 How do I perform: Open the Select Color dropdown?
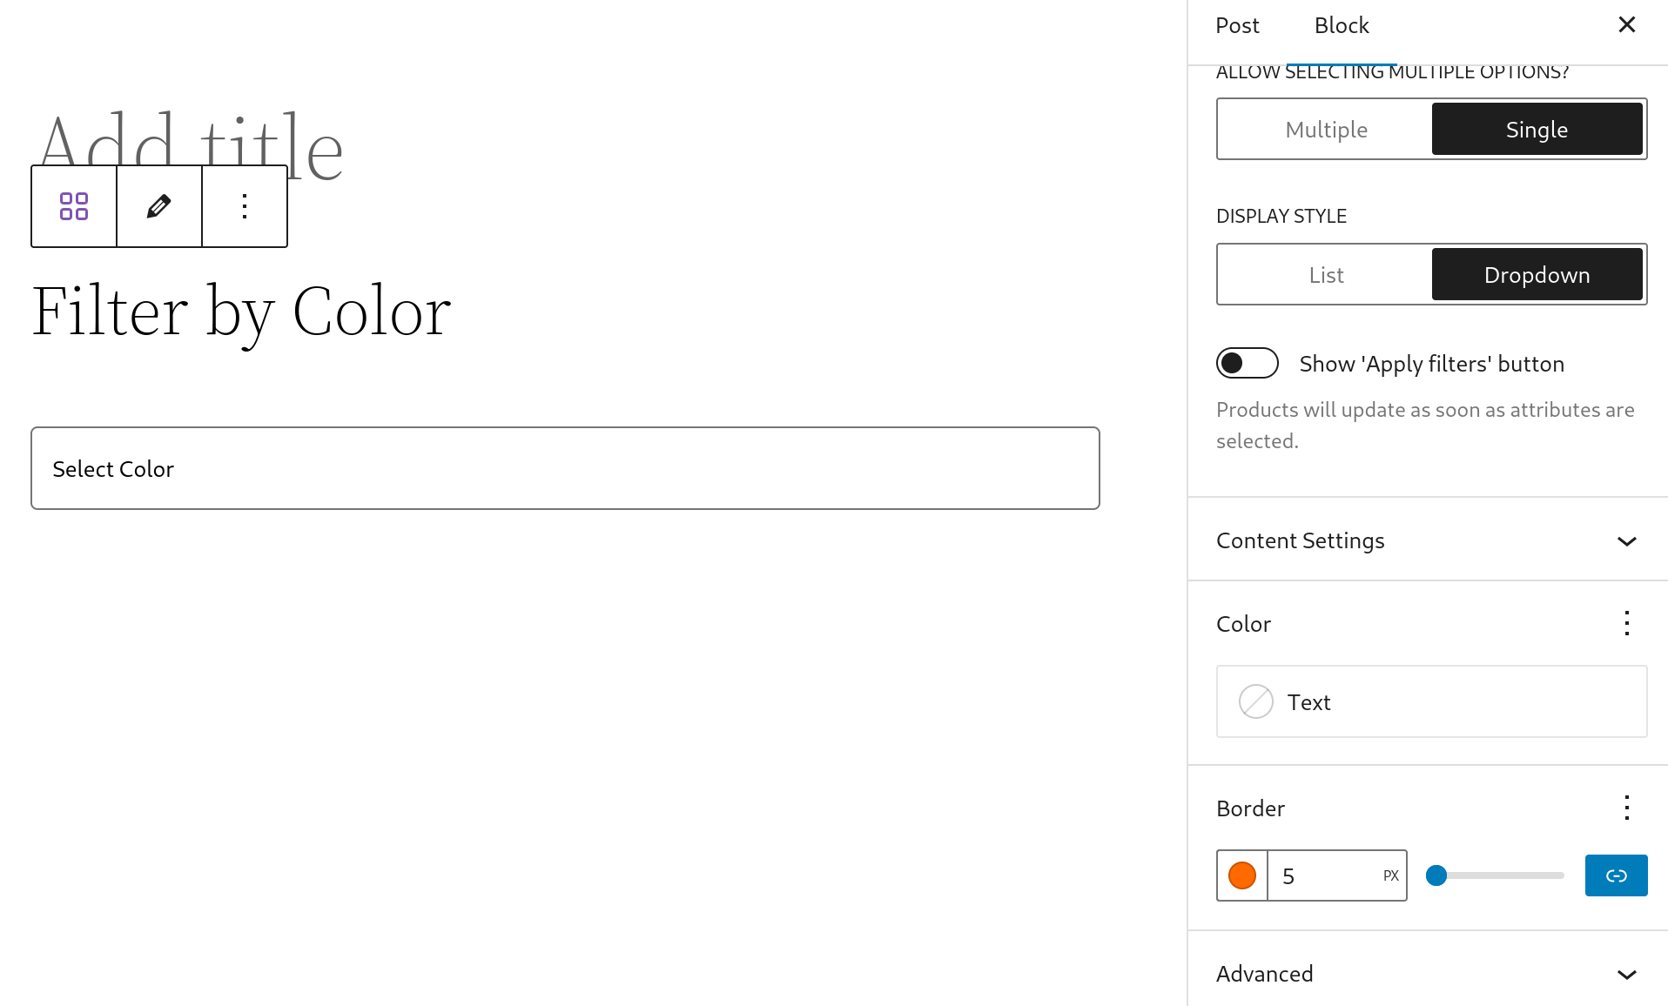click(565, 468)
